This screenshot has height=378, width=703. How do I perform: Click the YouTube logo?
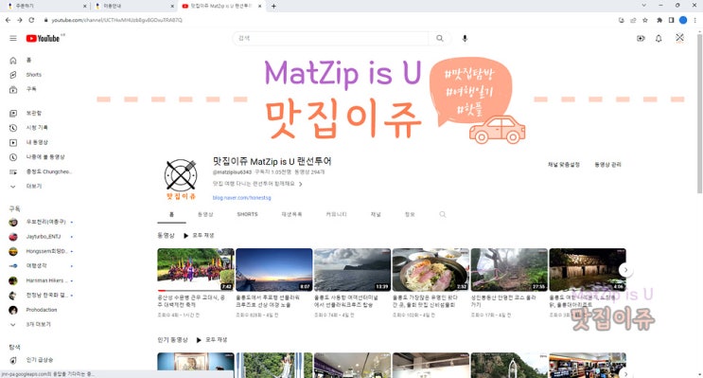pos(43,39)
